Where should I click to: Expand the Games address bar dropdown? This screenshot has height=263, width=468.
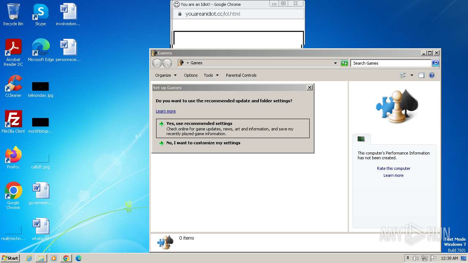(335, 63)
